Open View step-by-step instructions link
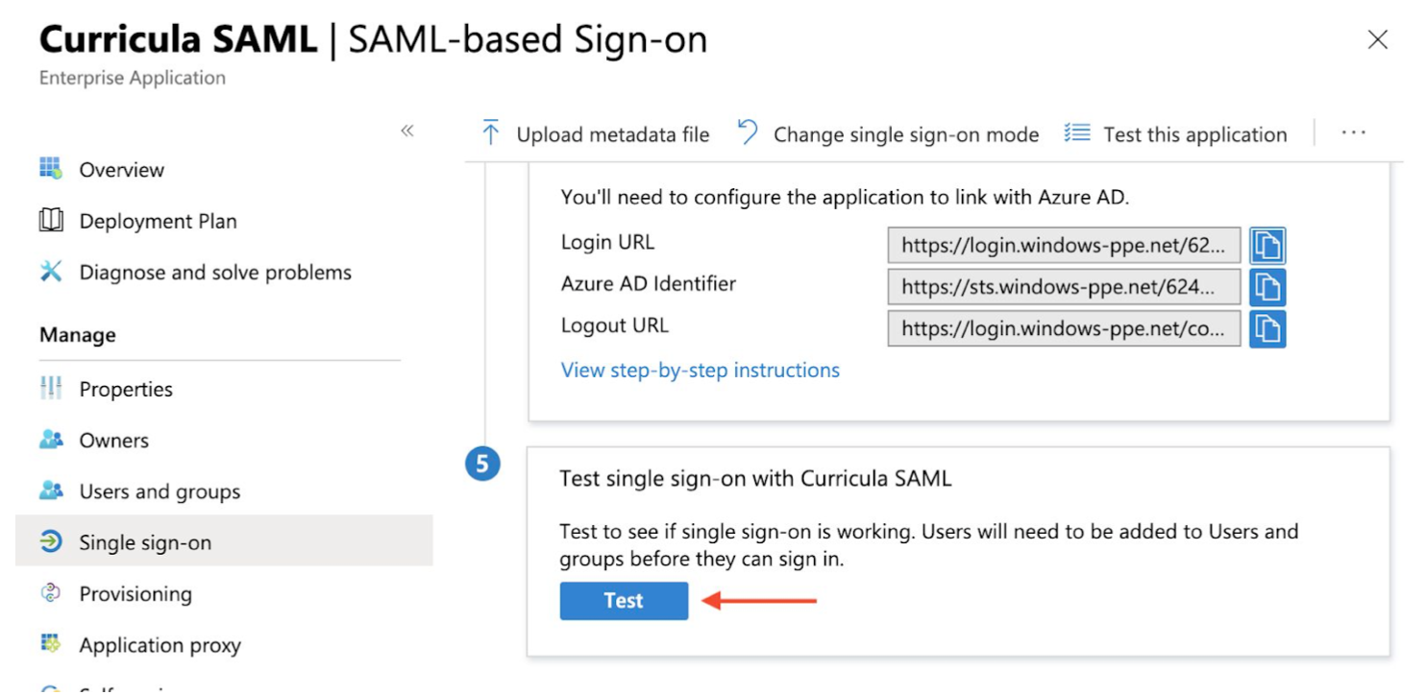1426x695 pixels. click(700, 371)
